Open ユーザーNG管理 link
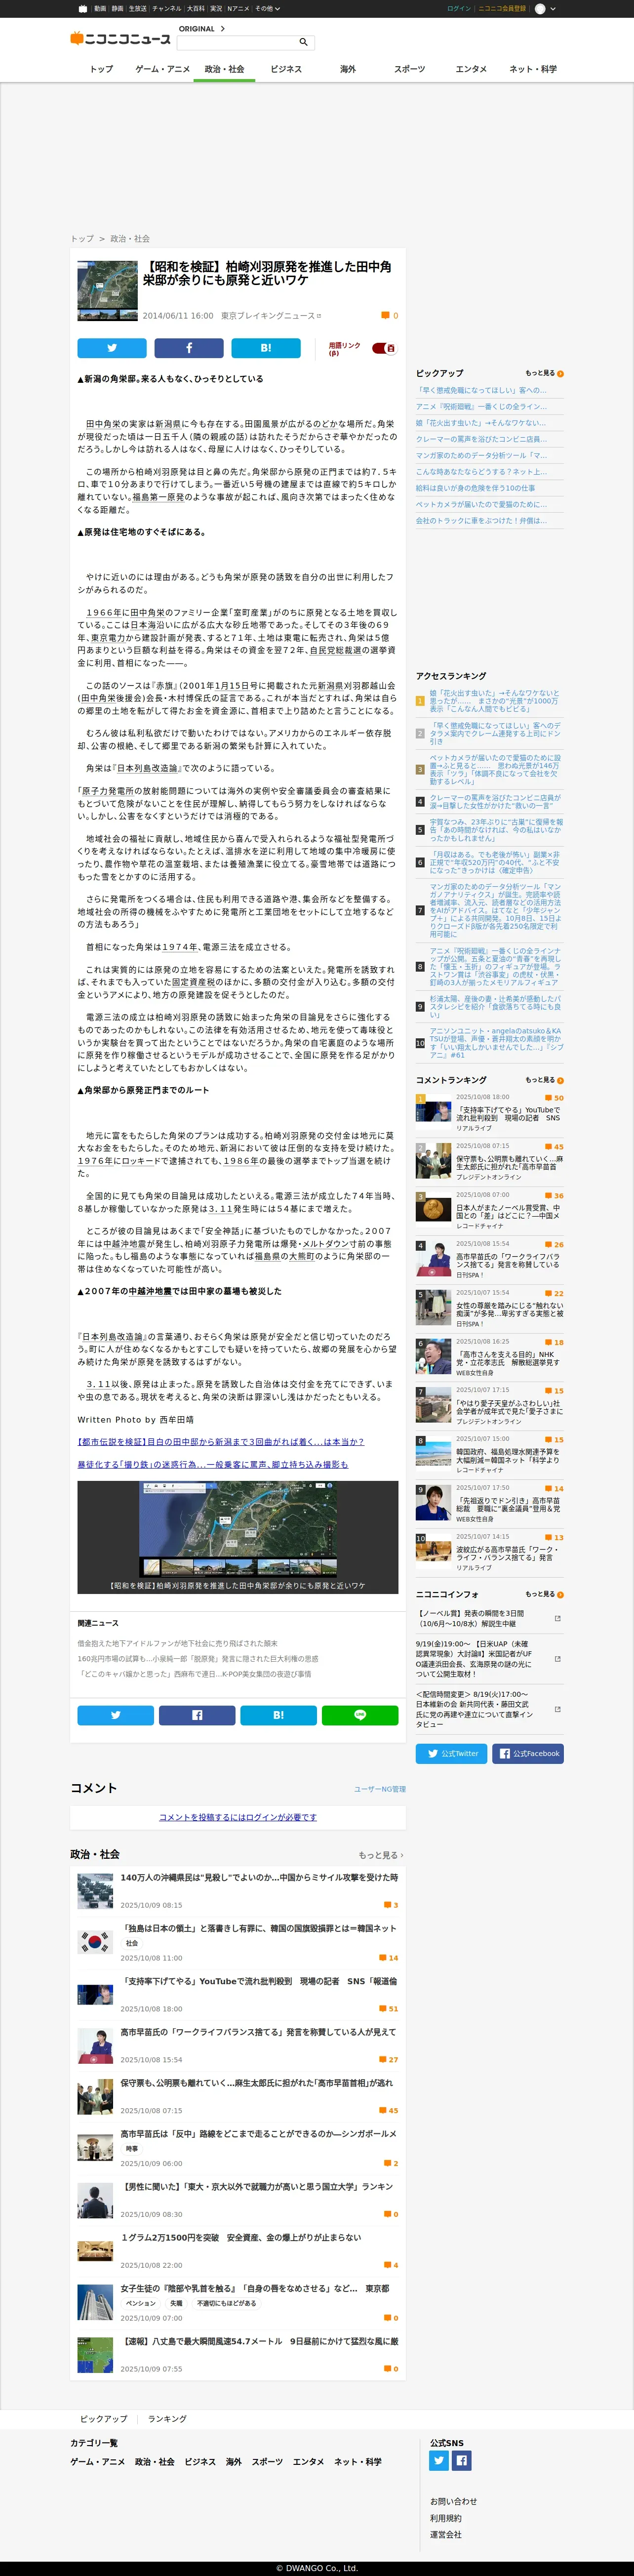The image size is (634, 2576). (380, 1789)
